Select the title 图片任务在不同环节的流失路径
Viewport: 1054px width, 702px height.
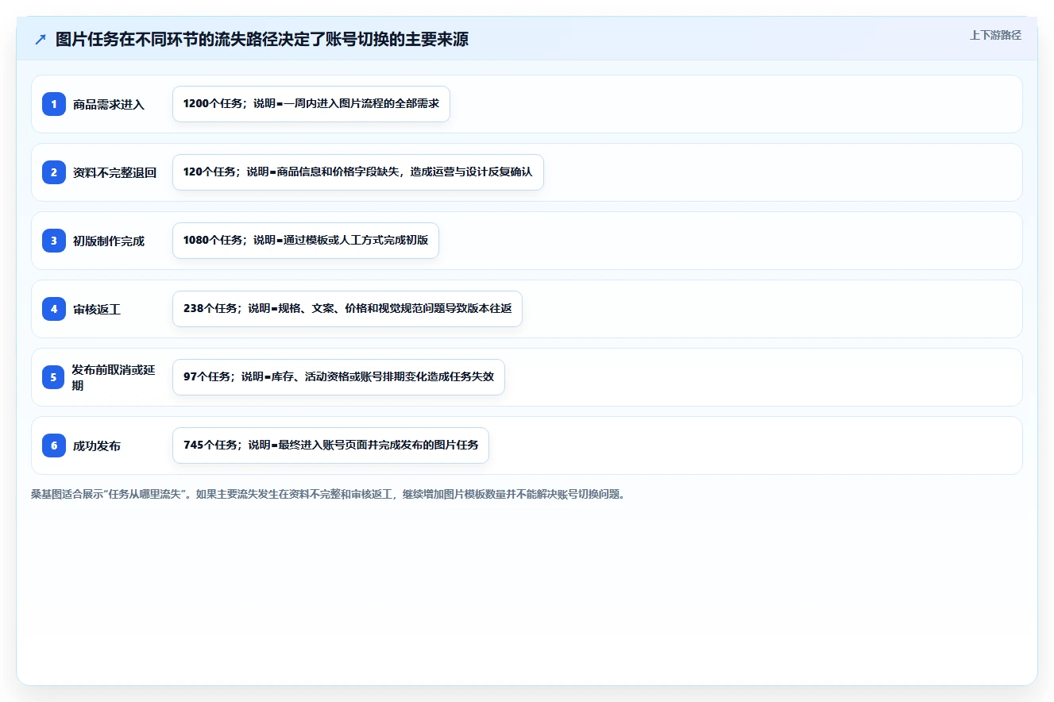point(262,40)
